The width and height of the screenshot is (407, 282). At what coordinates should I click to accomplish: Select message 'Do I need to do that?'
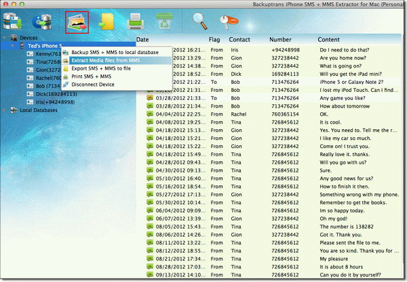344,50
